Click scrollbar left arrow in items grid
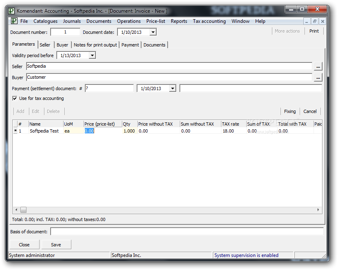 pos(16,210)
